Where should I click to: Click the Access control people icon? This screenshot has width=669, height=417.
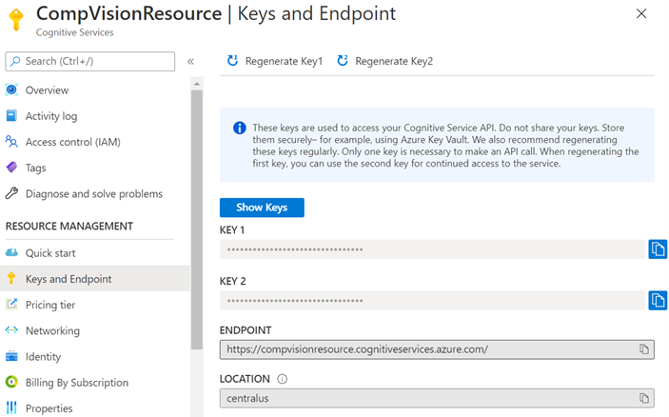[11, 141]
